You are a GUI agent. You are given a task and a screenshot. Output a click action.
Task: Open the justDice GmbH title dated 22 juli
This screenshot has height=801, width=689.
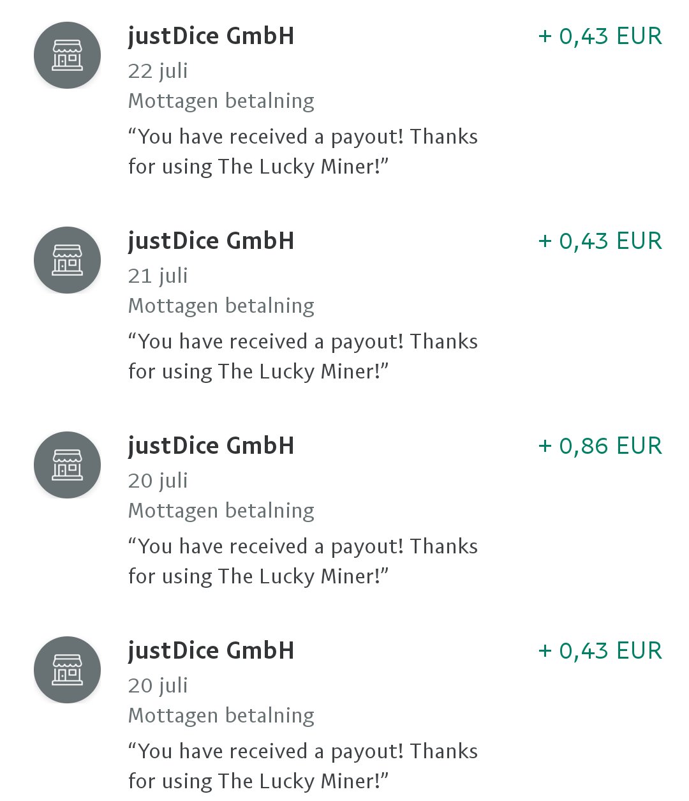pyautogui.click(x=211, y=36)
